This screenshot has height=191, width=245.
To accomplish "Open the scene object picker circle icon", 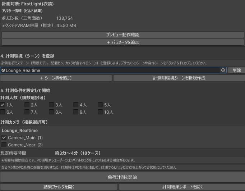I will pyautogui.click(x=223, y=70).
